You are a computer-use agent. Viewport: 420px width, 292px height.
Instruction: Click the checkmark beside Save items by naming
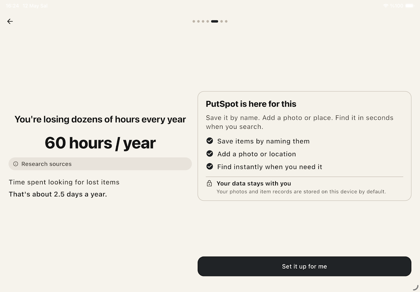point(210,141)
